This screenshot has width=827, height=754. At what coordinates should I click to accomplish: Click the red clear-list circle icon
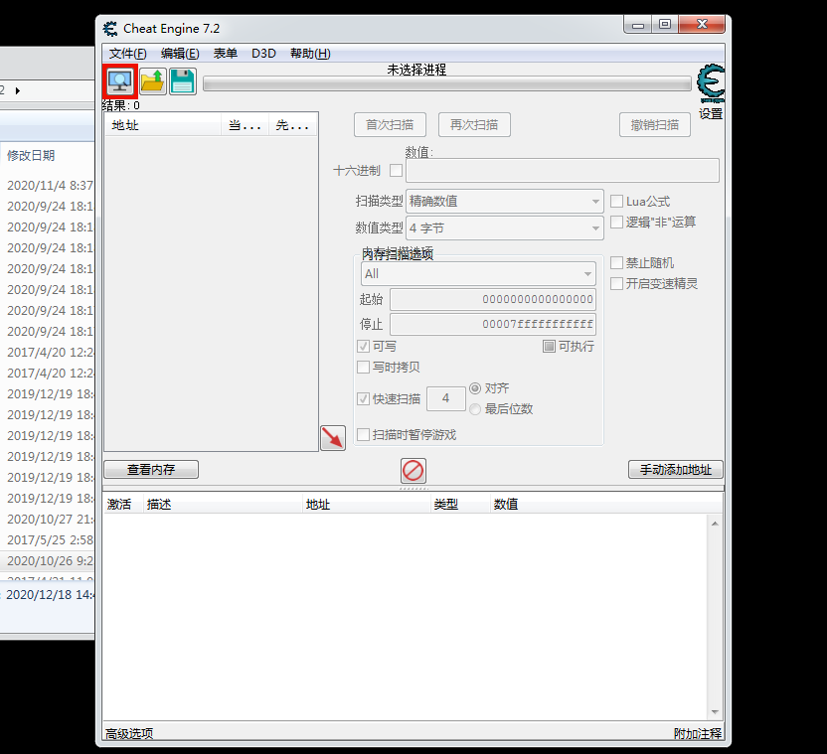coord(413,470)
